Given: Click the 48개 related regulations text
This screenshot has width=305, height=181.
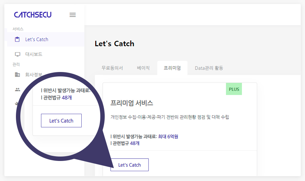Looking at the screenshot, I should [135, 143].
